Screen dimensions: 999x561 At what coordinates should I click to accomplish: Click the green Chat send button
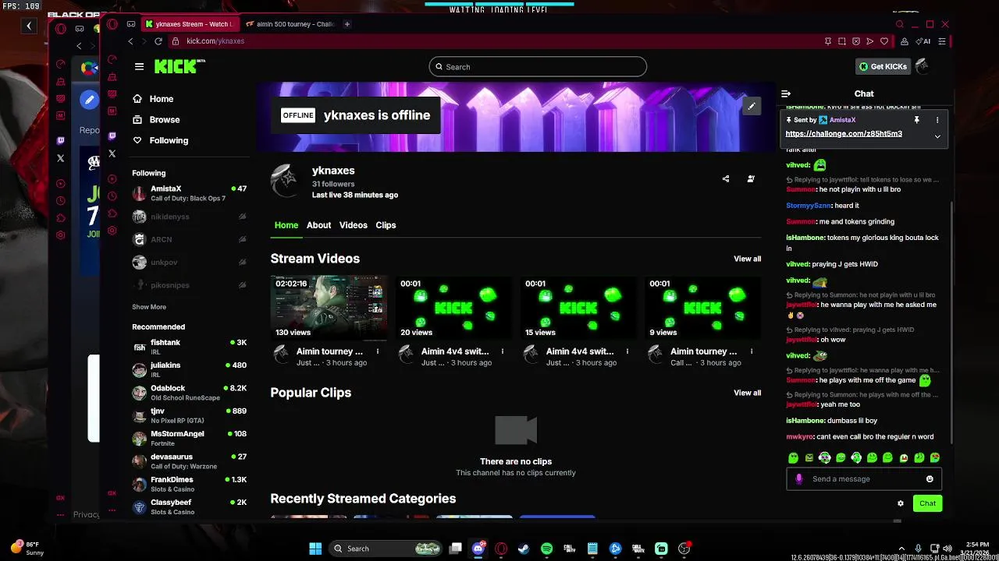tap(927, 503)
